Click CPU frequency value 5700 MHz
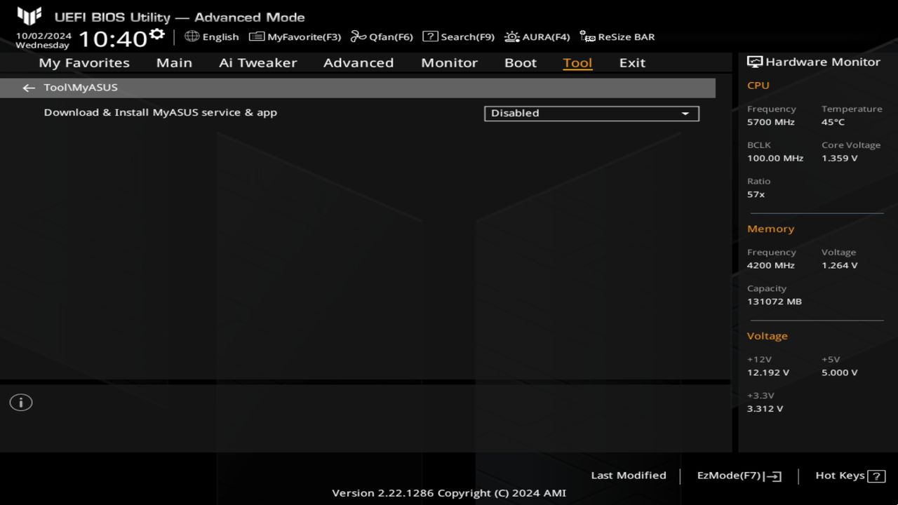Viewport: 898px width, 505px height. tap(771, 122)
